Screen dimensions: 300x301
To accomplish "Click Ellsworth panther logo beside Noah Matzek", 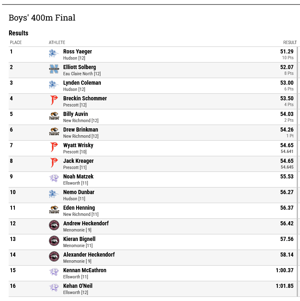I will tap(54, 178).
